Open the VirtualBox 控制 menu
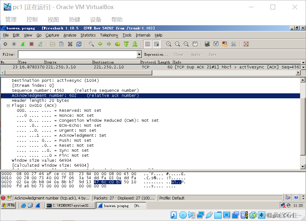306x221 pixels. click(32, 20)
